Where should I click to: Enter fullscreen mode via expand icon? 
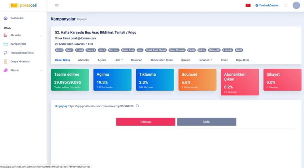coord(286,6)
